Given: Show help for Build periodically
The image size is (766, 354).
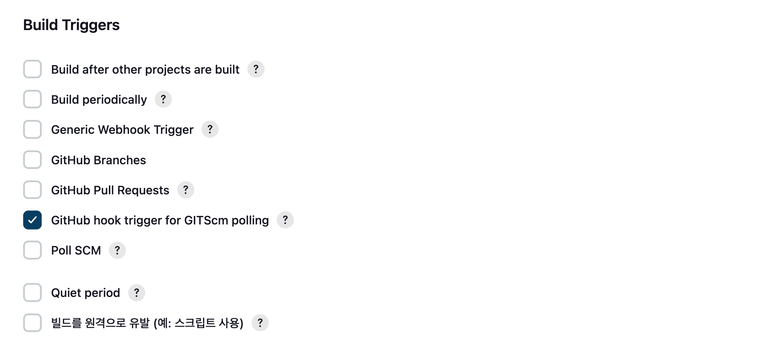Looking at the screenshot, I should point(163,99).
